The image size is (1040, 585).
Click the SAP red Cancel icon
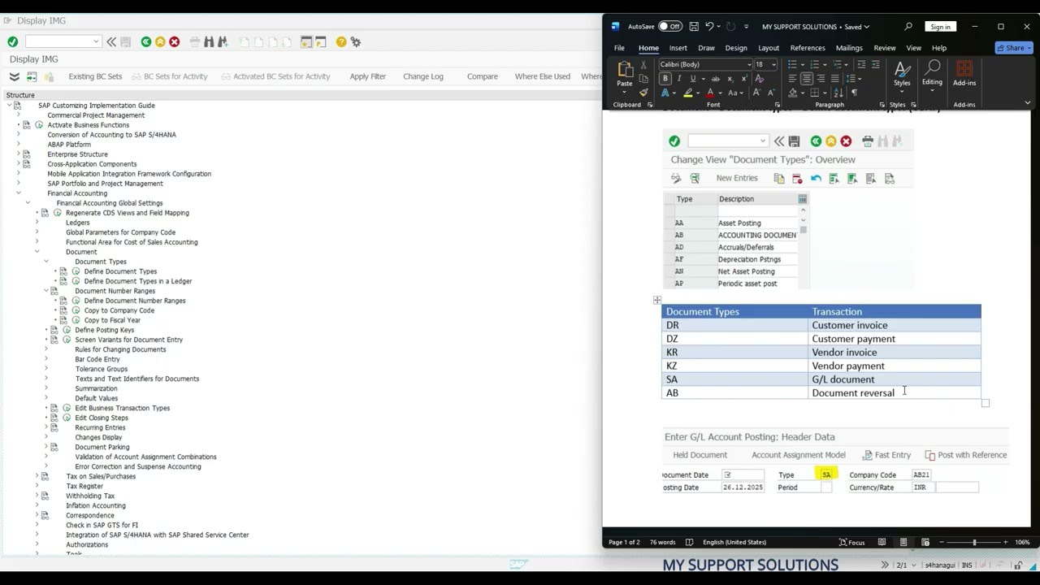pos(174,41)
